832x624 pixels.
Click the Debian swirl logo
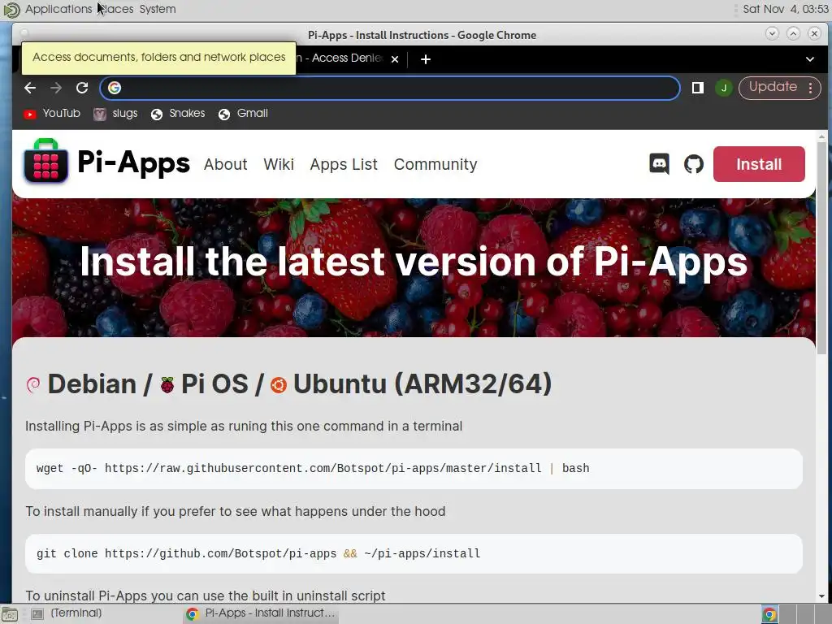point(32,384)
